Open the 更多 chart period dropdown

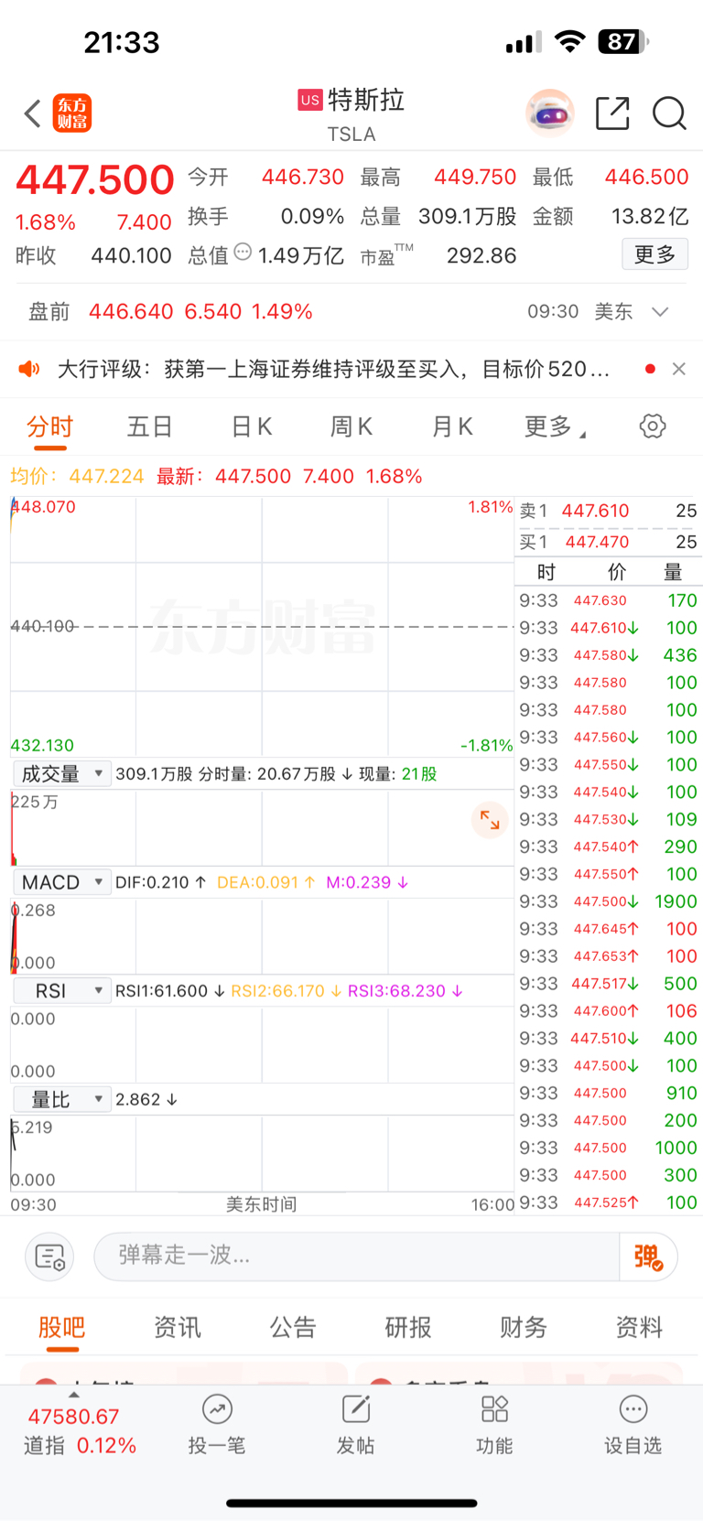555,427
